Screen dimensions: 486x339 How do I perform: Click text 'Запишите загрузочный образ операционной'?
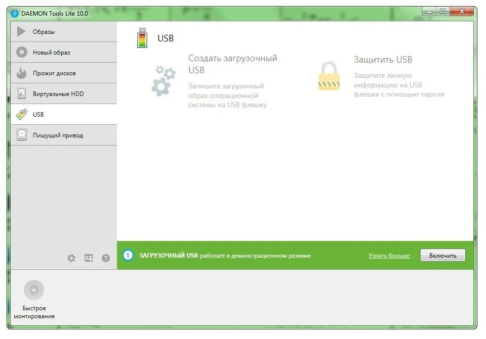tap(226, 91)
